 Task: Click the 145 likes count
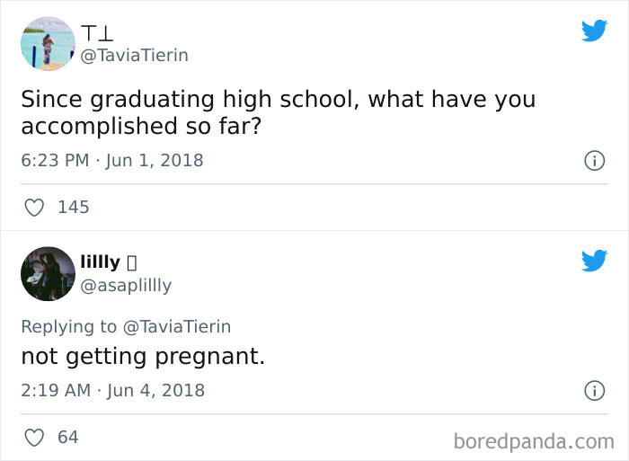(x=74, y=208)
